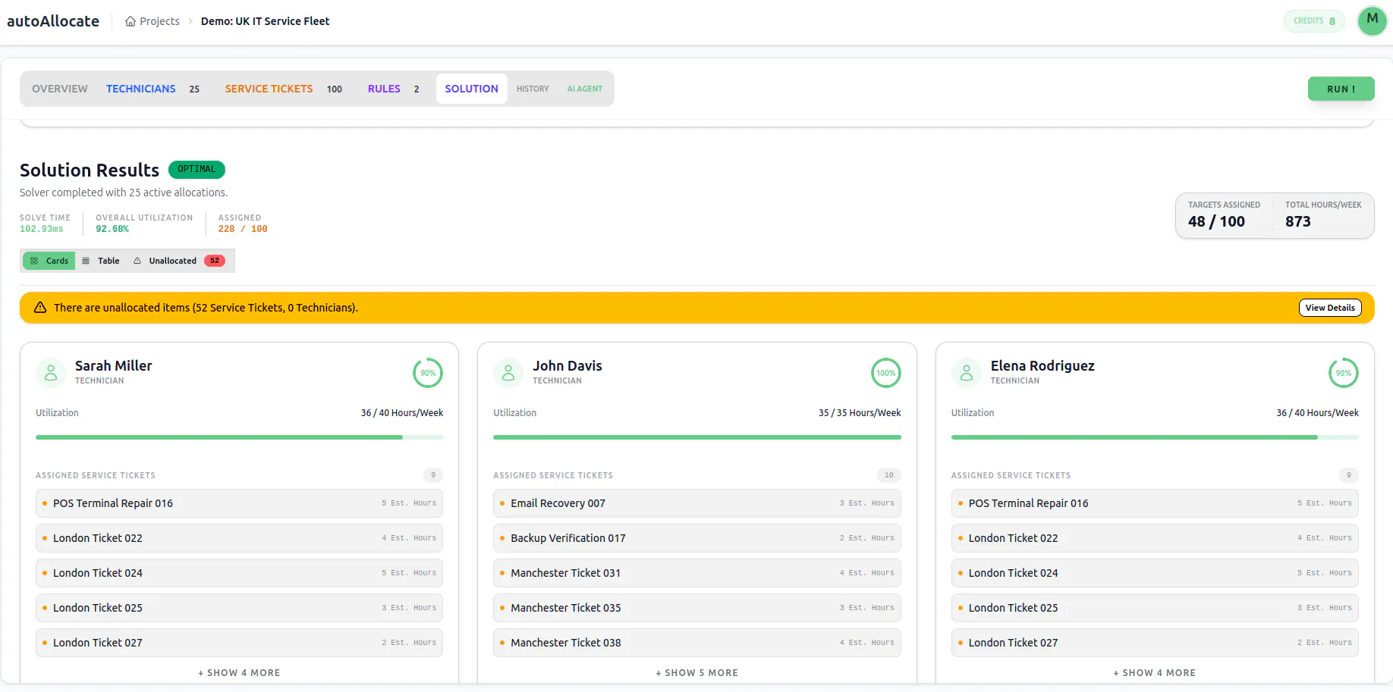Select Manchester Ticket 031 in John Davis's card
Image resolution: width=1393 pixels, height=692 pixels.
(x=696, y=573)
